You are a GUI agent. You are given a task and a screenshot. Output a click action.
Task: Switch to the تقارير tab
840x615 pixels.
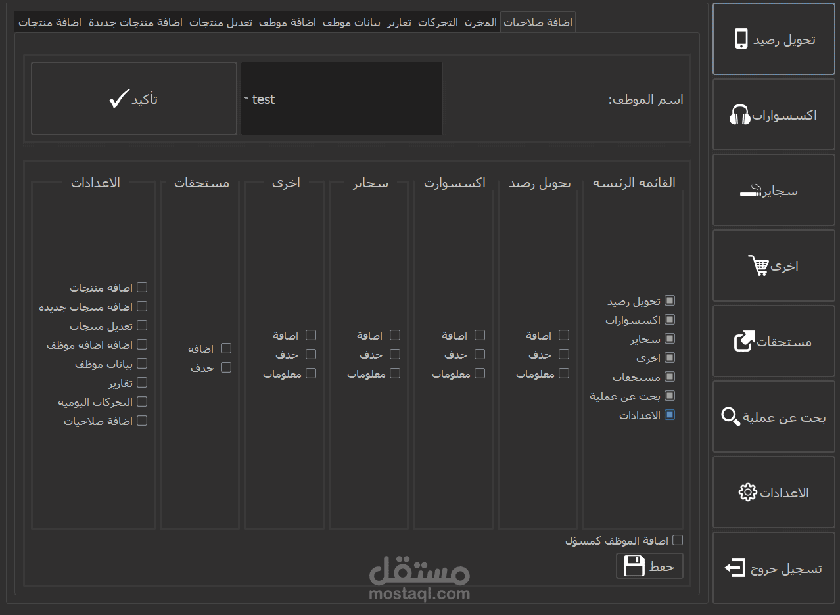[399, 22]
